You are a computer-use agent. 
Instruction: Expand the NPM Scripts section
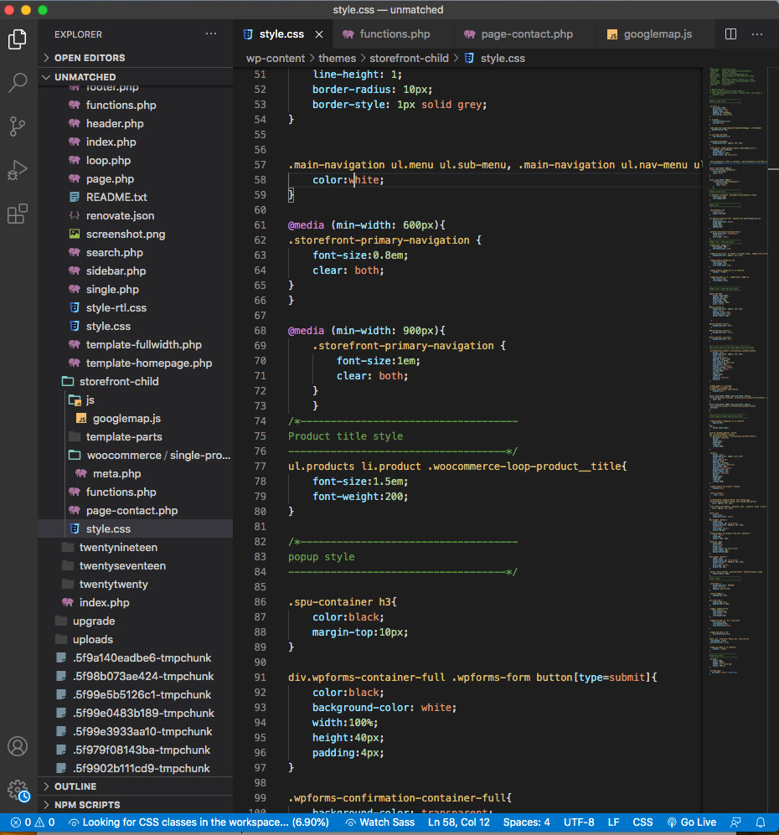click(x=135, y=805)
